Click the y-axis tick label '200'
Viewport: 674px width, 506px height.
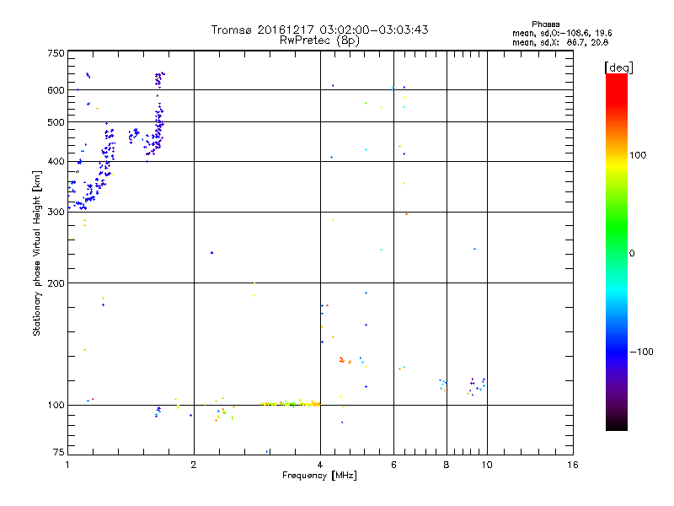(x=56, y=283)
